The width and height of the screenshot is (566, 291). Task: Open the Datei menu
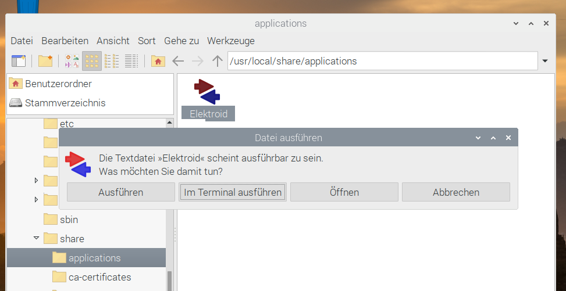click(x=22, y=41)
